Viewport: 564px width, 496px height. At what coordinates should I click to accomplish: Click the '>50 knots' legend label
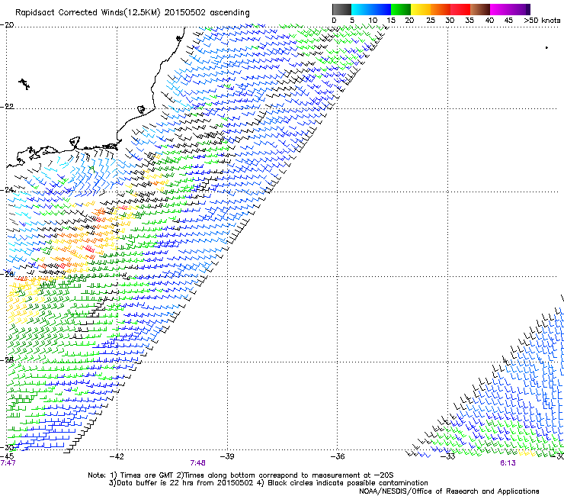click(542, 21)
